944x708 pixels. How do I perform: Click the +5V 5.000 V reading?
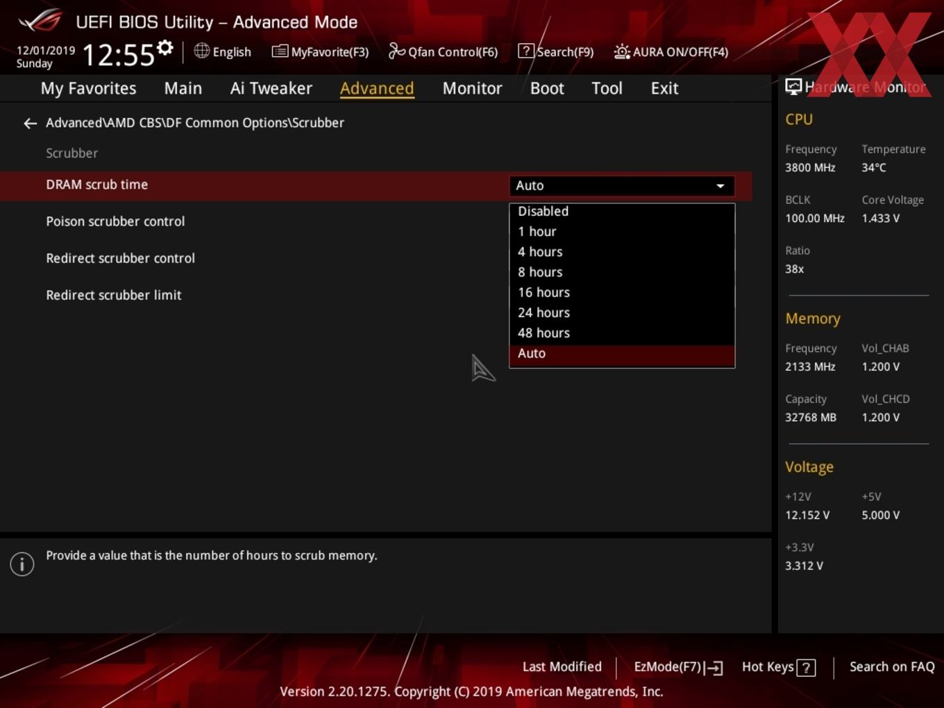coord(880,516)
